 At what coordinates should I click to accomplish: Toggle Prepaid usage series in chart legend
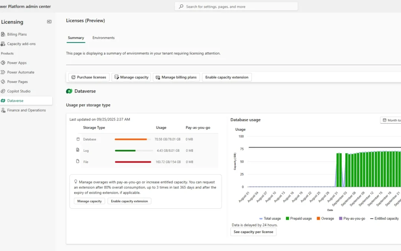tap(298, 219)
